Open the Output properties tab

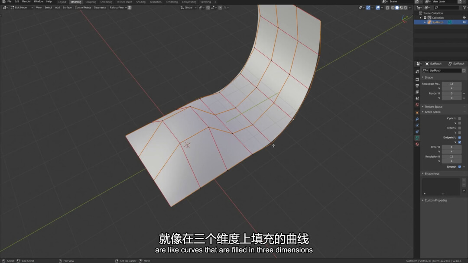click(x=417, y=86)
